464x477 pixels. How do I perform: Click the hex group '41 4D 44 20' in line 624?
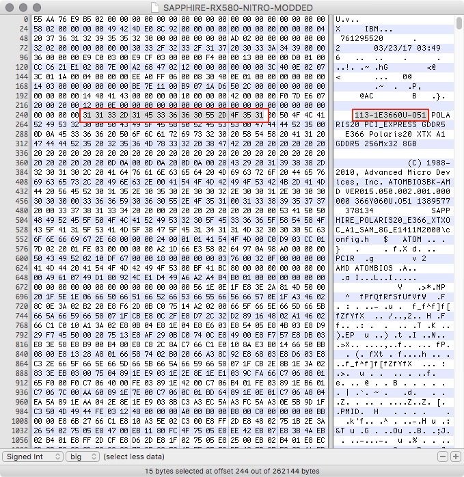[x=56, y=268]
